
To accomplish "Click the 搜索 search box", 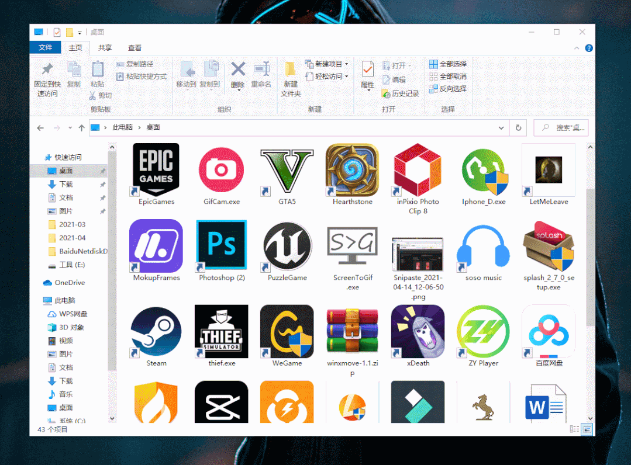I will point(561,128).
